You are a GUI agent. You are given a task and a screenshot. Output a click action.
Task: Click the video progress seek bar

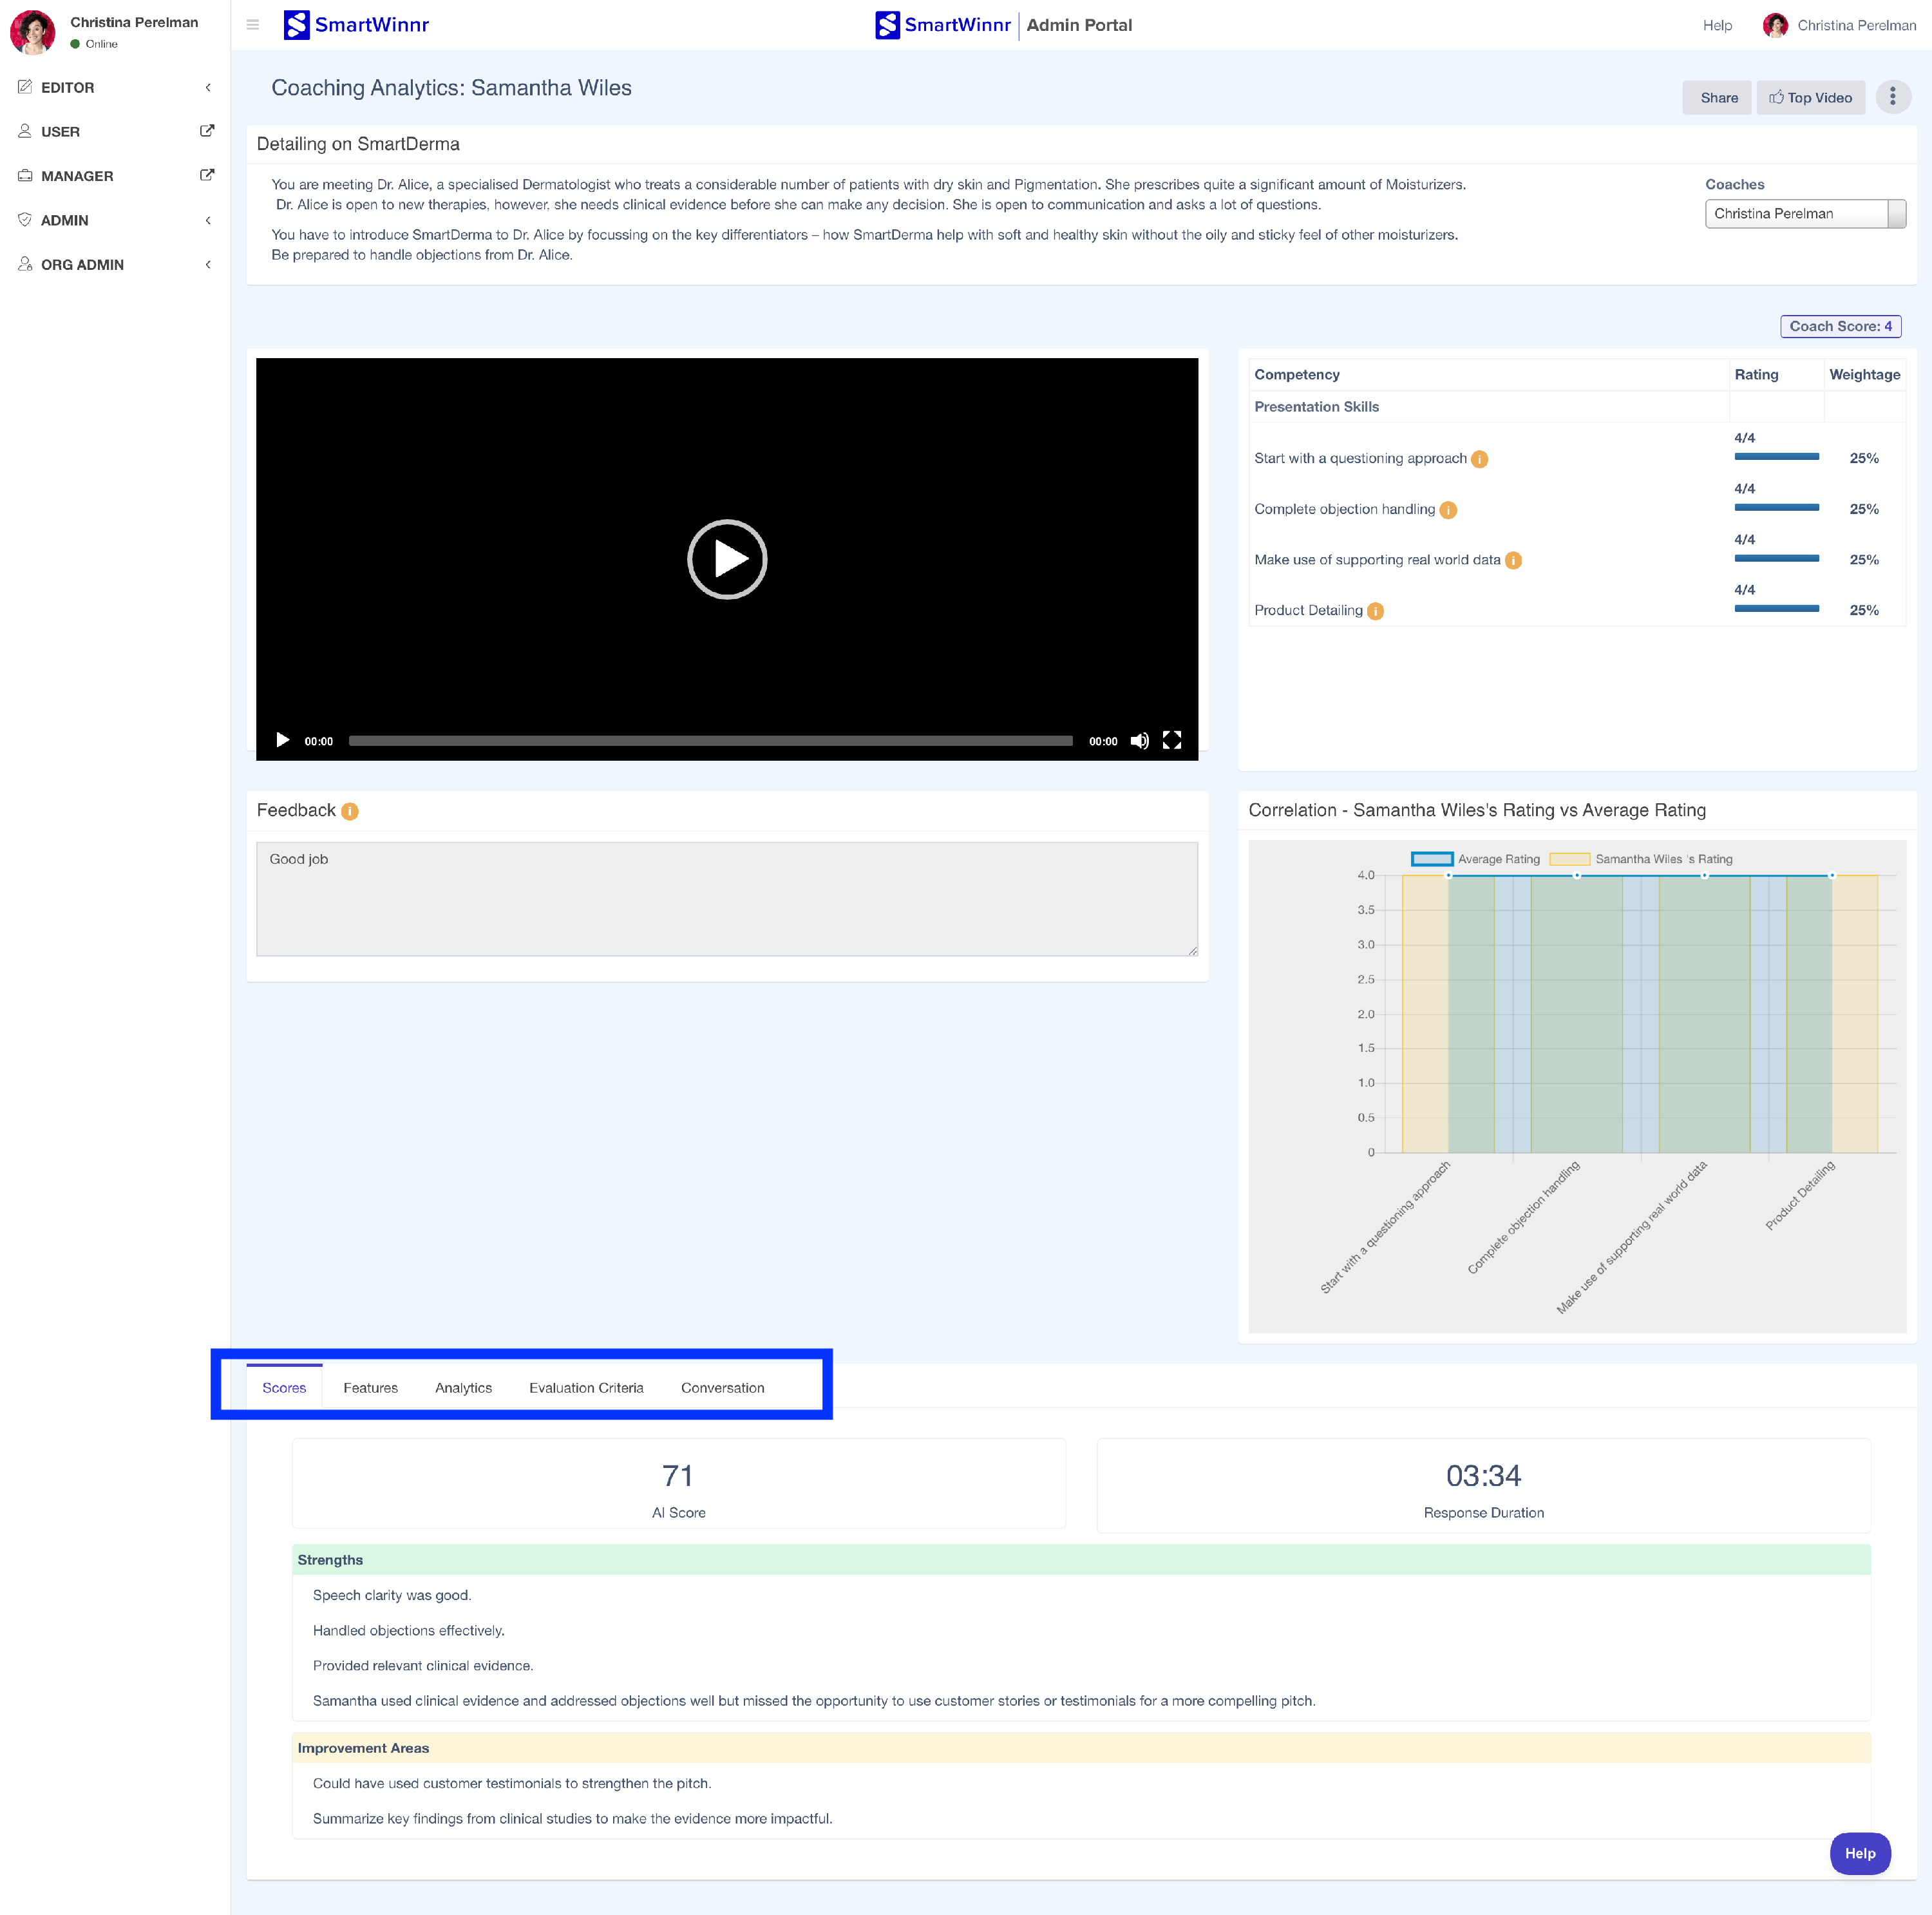coord(710,741)
